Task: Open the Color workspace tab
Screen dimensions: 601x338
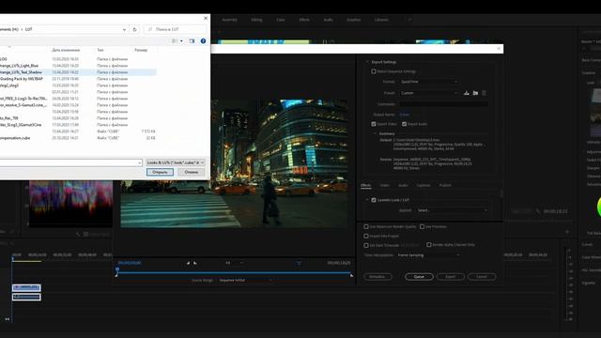Action: point(281,20)
